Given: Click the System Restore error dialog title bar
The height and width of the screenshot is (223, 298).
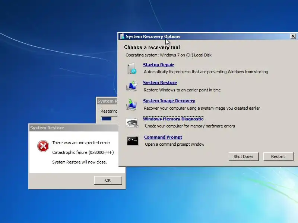Looking at the screenshot, I should coord(73,128).
